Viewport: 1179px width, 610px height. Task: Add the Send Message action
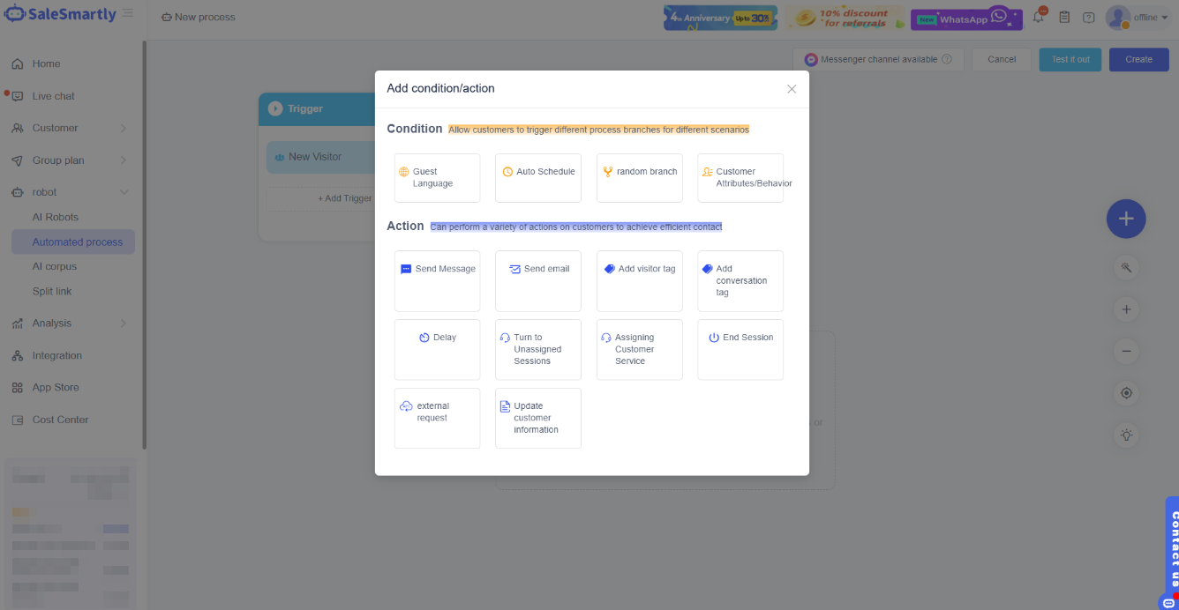[x=437, y=280]
